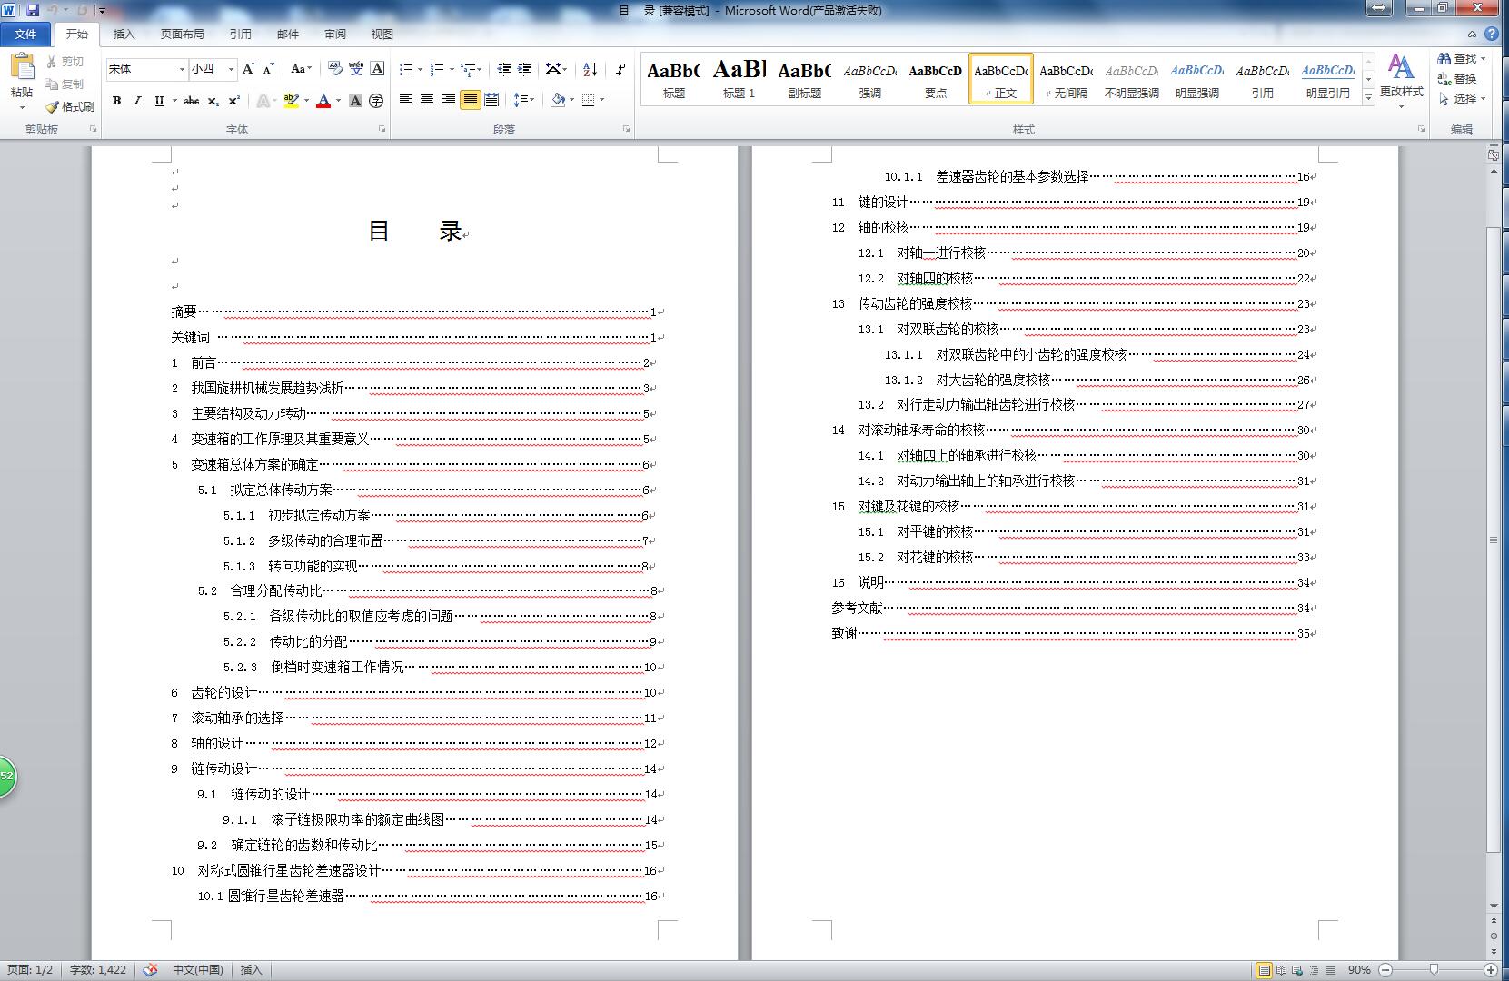The height and width of the screenshot is (981, 1509).
Task: Toggle Print Layout view in status bar
Action: point(1264,969)
